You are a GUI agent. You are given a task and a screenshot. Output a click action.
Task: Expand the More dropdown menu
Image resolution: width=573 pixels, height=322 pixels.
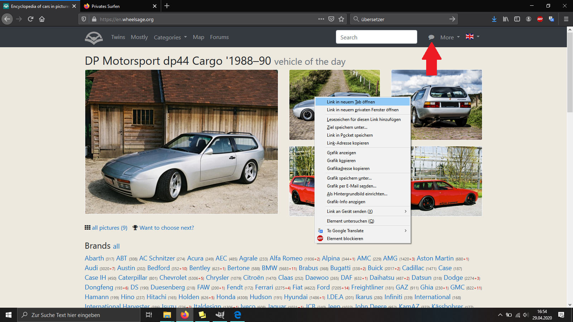pos(450,37)
